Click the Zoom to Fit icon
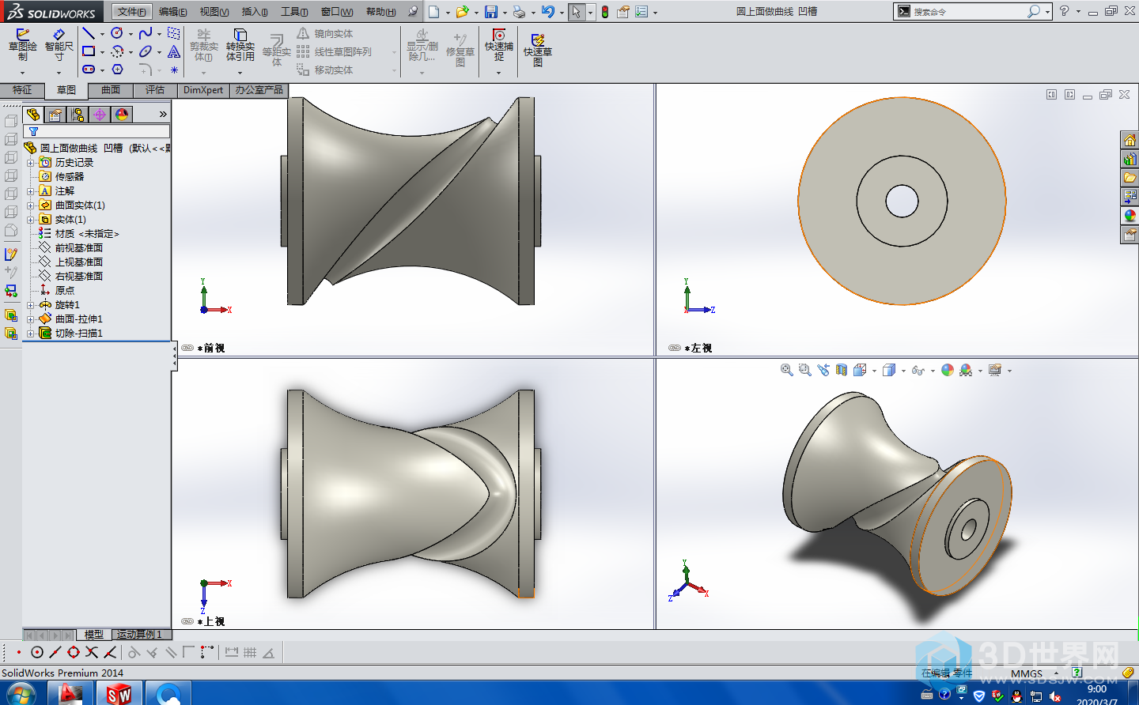Image resolution: width=1139 pixels, height=705 pixels. click(786, 370)
